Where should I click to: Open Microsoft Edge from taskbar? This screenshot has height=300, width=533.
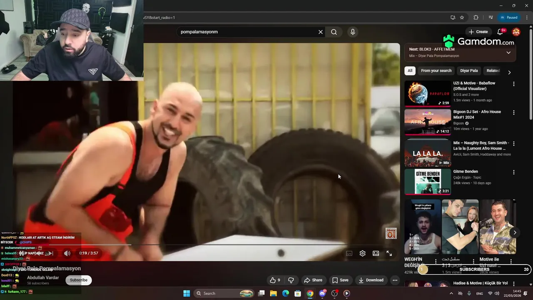(x=286, y=293)
